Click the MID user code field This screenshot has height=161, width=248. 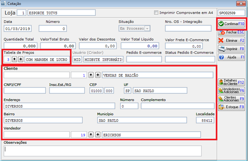(x=77, y=59)
